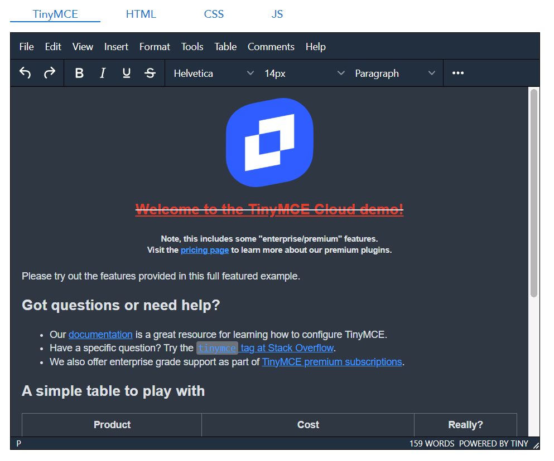Redo the last undone edit
The width and height of the screenshot is (554, 461).
[x=49, y=73]
